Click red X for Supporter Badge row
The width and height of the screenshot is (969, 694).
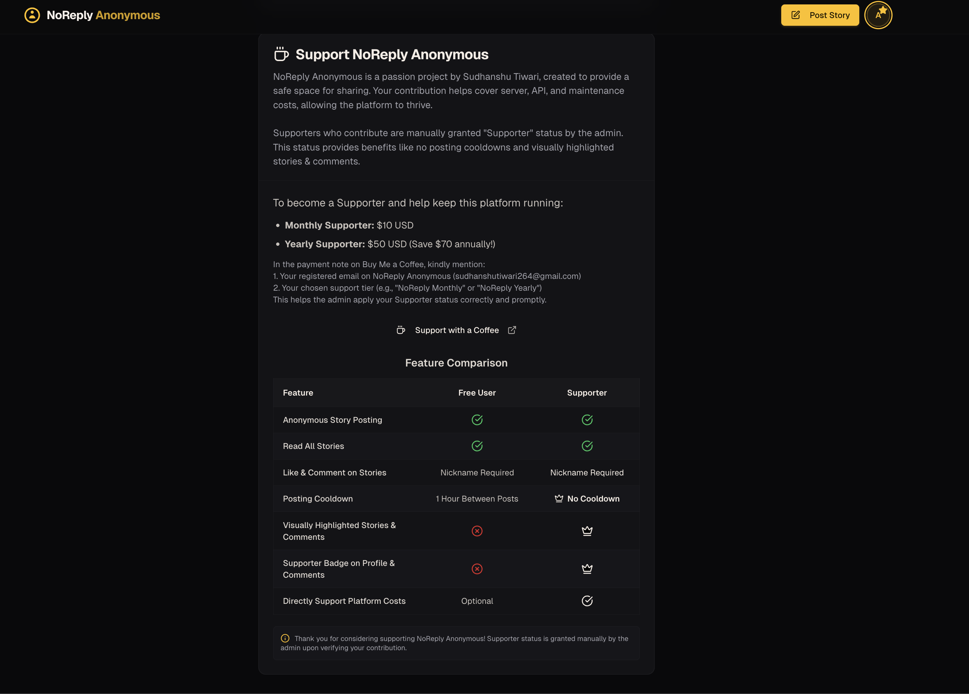pyautogui.click(x=477, y=569)
